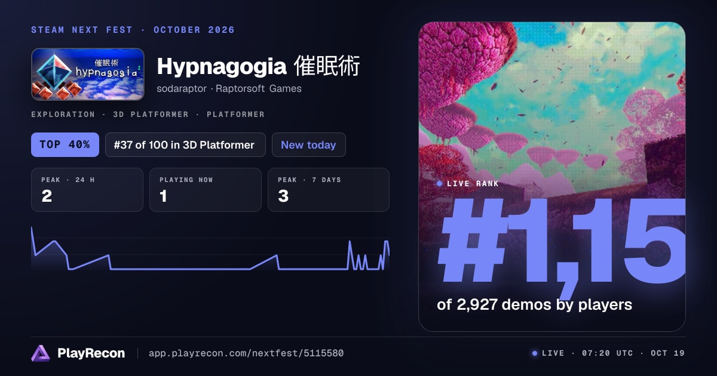Screen dimensions: 717x376
Task: Click the Live Rank label
Action: tap(473, 184)
